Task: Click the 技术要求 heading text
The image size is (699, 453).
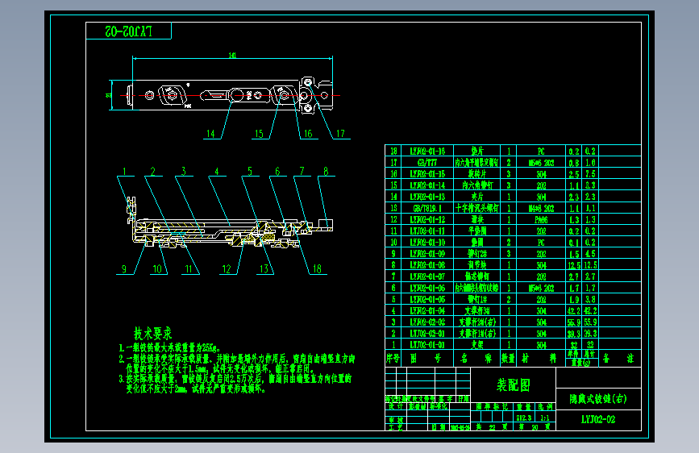Action: [x=152, y=333]
